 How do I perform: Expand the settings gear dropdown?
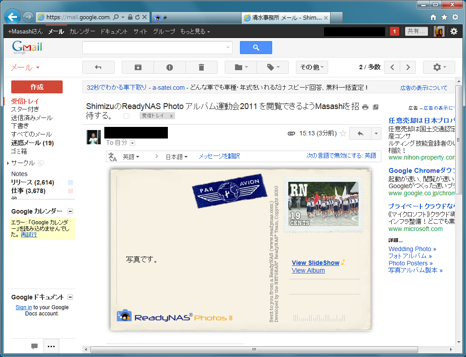(x=439, y=67)
